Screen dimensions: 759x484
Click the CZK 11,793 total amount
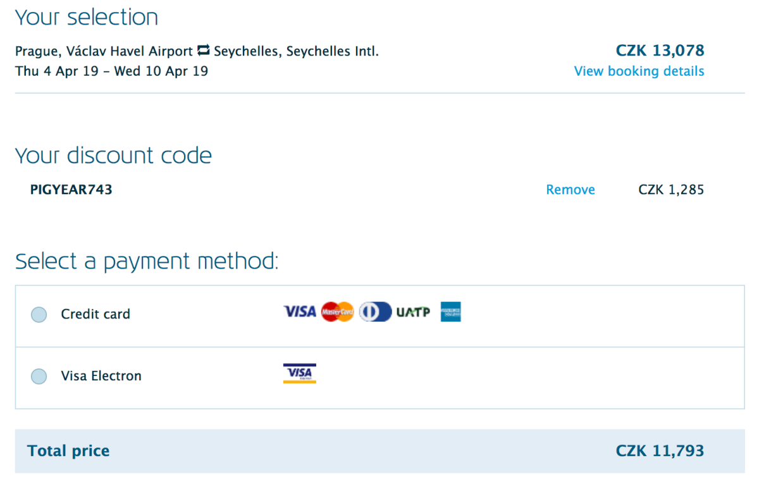point(660,451)
